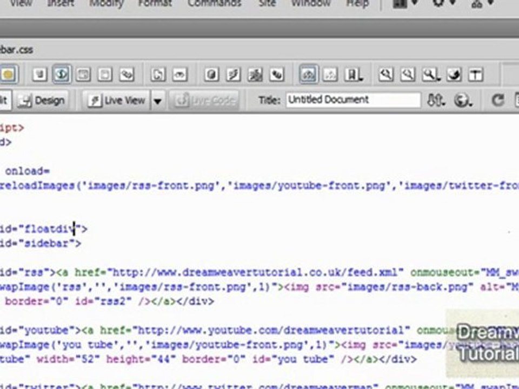This screenshot has width=519, height=389.
Task: Click the faded icon right of the highlighted blue icon
Action: pyautogui.click(x=330, y=75)
